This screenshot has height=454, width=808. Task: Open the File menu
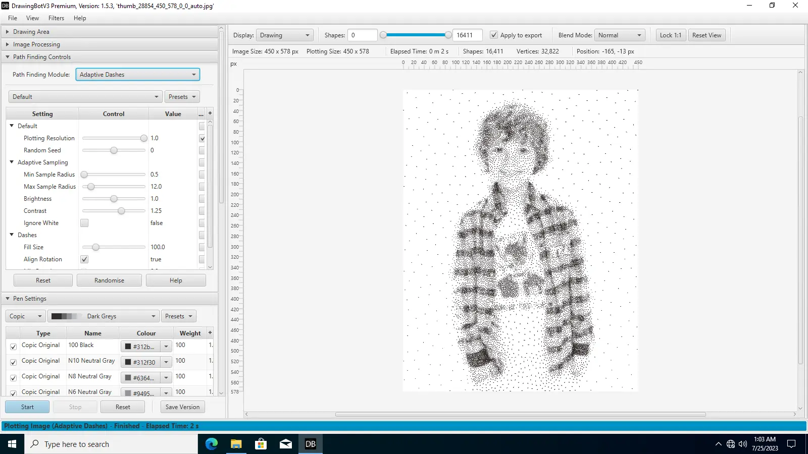click(x=13, y=18)
